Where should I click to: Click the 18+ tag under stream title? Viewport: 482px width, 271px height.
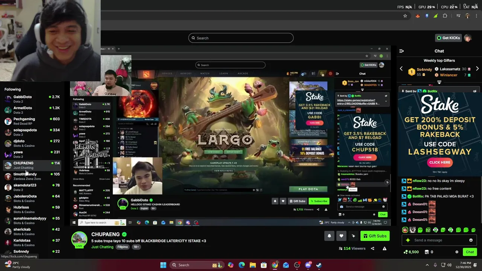(136, 247)
